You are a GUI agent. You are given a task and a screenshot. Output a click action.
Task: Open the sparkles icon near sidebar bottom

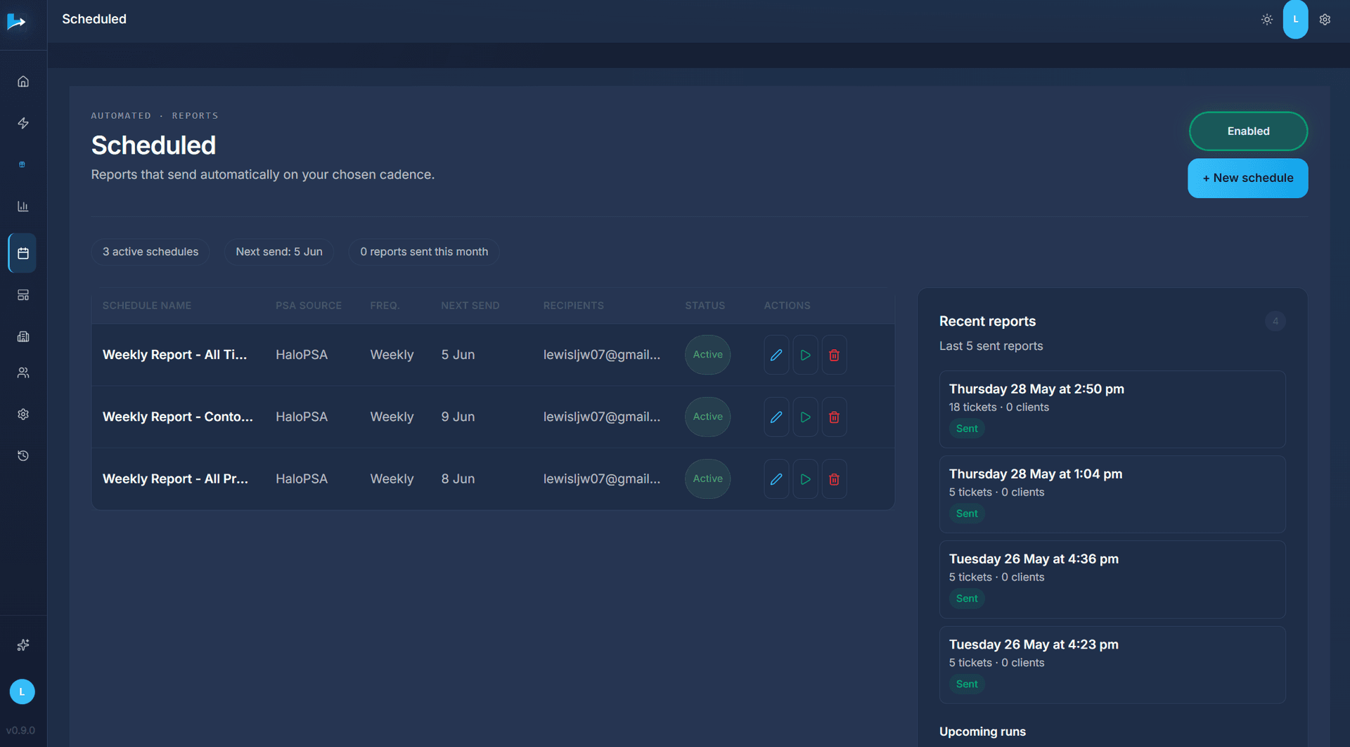tap(23, 644)
